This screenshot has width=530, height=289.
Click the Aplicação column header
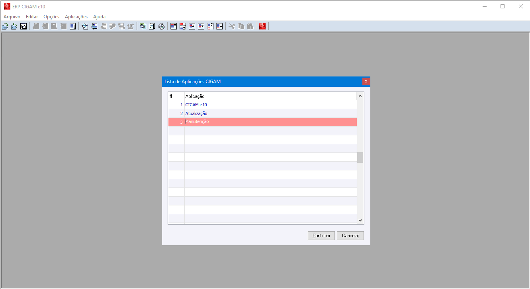pos(271,96)
